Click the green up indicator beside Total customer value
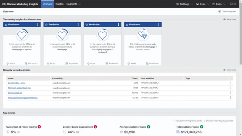Viewport: 242px width, 136px height. point(202,127)
